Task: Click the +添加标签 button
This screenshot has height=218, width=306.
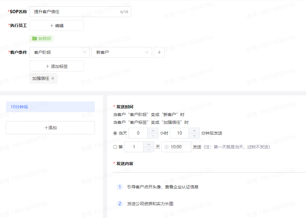Action: coord(57,66)
